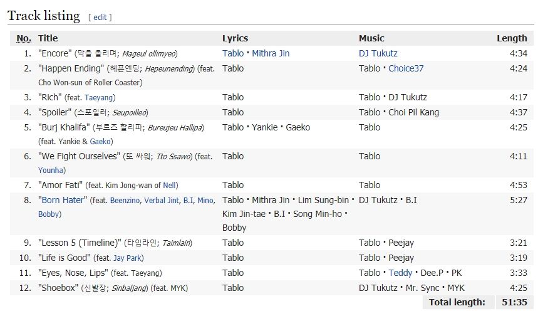Click the edit link beside Track listing

pos(100,18)
